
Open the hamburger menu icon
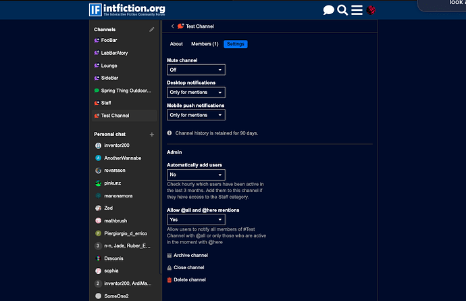point(357,10)
